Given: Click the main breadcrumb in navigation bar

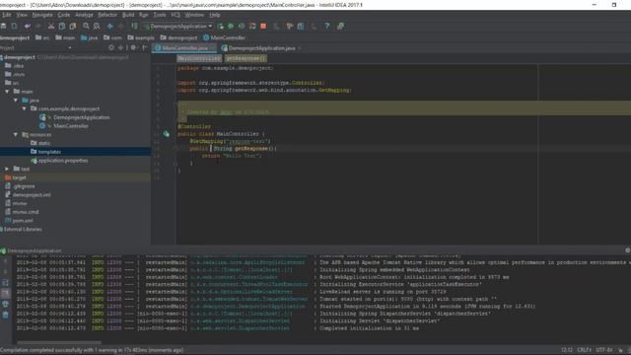Looking at the screenshot, I should pyautogui.click(x=65, y=37).
